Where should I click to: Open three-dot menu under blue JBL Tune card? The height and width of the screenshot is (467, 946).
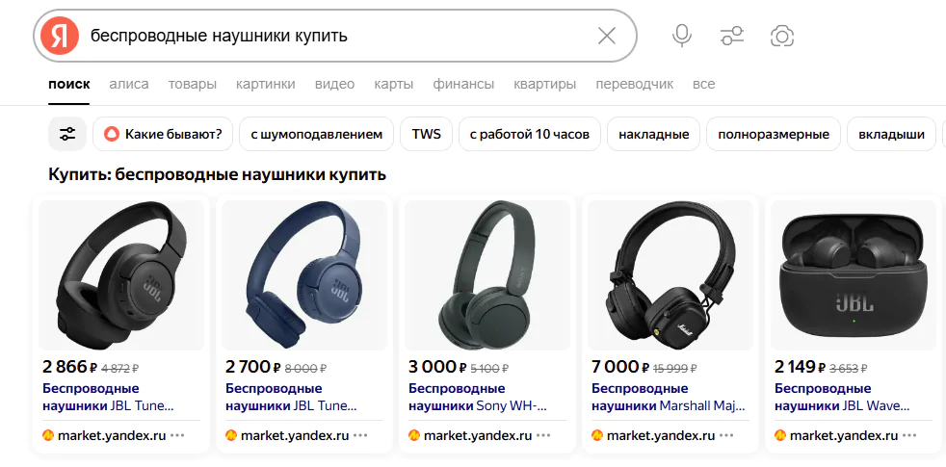pyautogui.click(x=361, y=435)
